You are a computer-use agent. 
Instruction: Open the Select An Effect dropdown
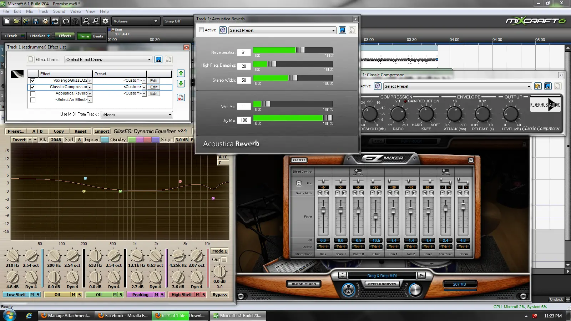(90, 100)
